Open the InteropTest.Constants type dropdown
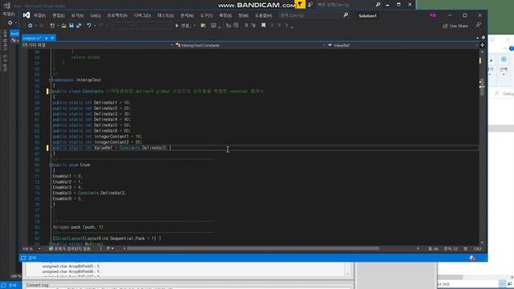The height and width of the screenshot is (289, 514). [x=250, y=45]
